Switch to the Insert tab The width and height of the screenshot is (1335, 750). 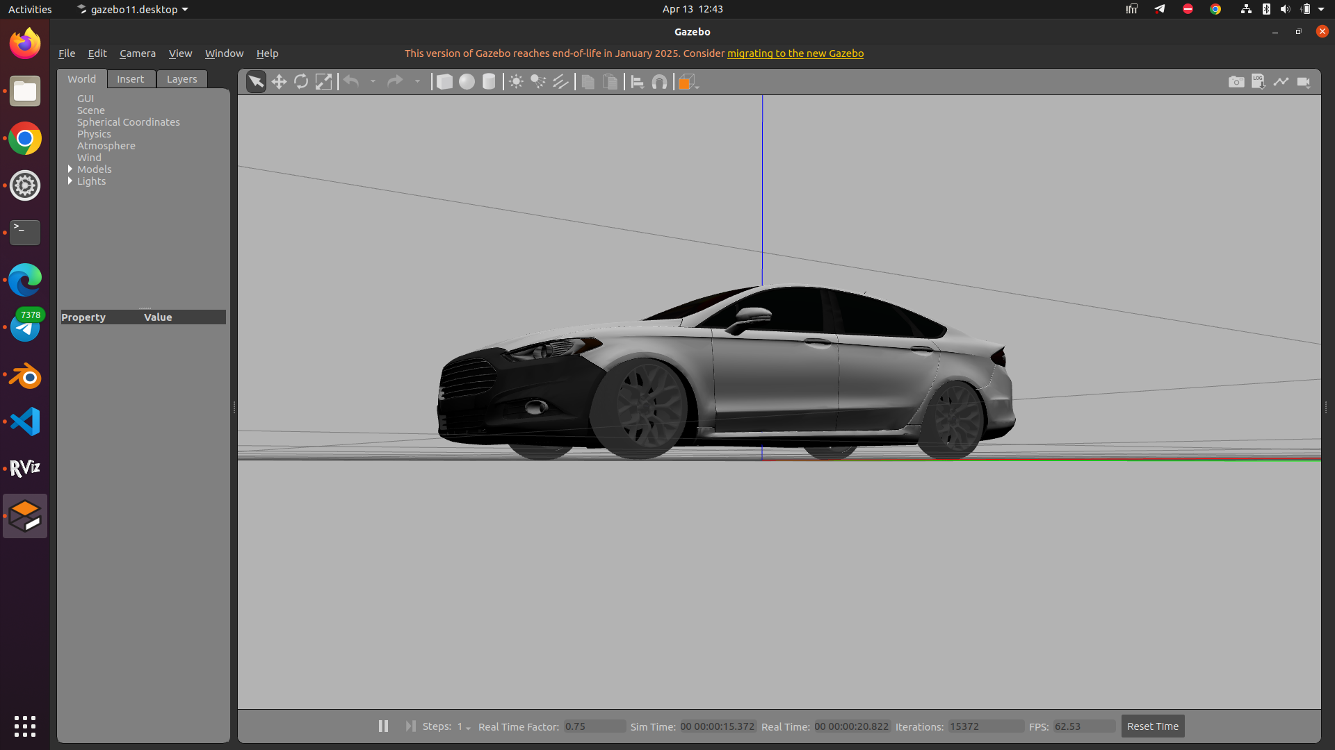pos(131,79)
